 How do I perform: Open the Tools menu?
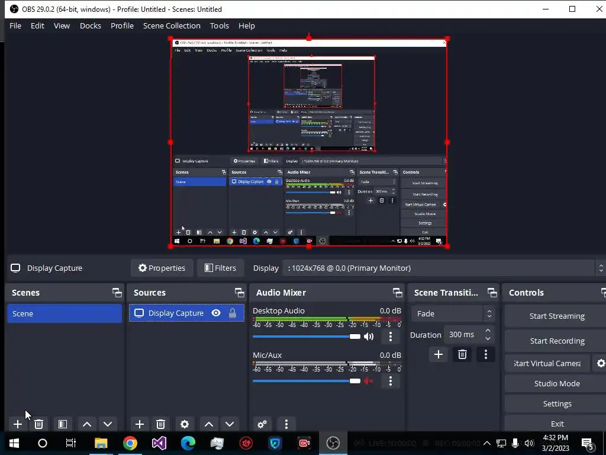click(220, 25)
